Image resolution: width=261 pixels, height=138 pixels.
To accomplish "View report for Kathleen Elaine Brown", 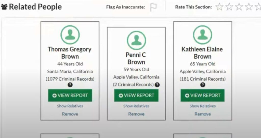I will coord(203,95).
